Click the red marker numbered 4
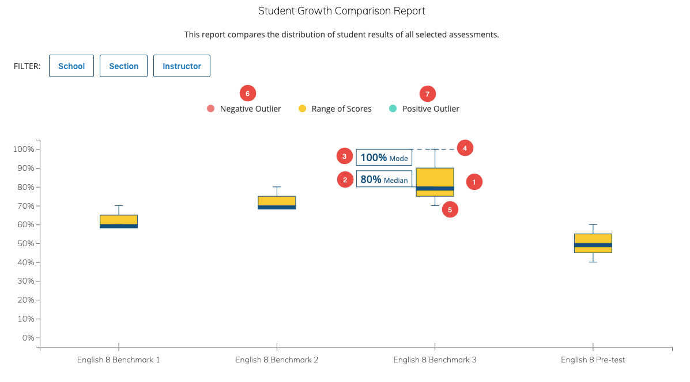 click(465, 148)
